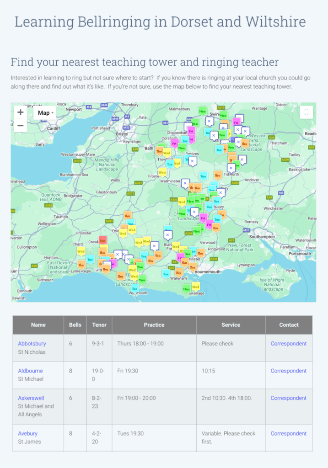Select the orange Thu marker near Lyme Regis
Viewport: 328px width, 468px height.
[81, 264]
